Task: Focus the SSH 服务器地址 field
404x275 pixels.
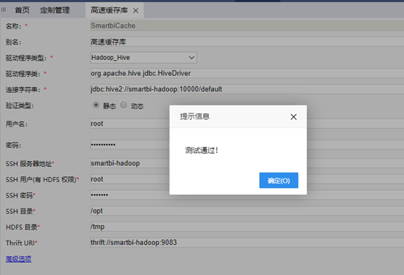Action: (x=130, y=163)
